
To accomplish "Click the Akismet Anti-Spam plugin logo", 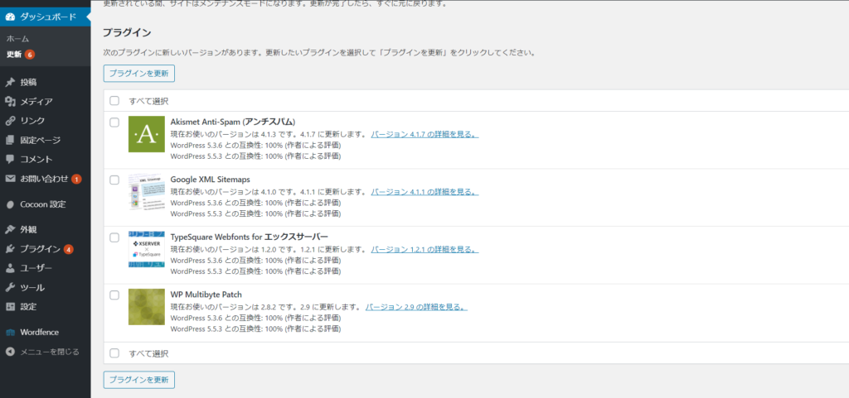I will pos(147,134).
